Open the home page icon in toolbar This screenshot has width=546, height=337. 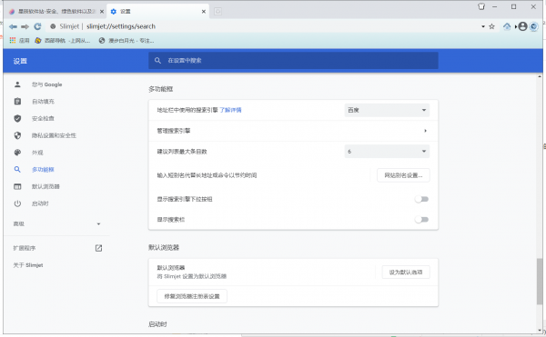507,26
